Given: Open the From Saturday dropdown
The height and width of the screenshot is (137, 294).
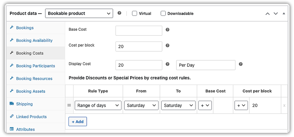Looking at the screenshot, I should [141, 105].
